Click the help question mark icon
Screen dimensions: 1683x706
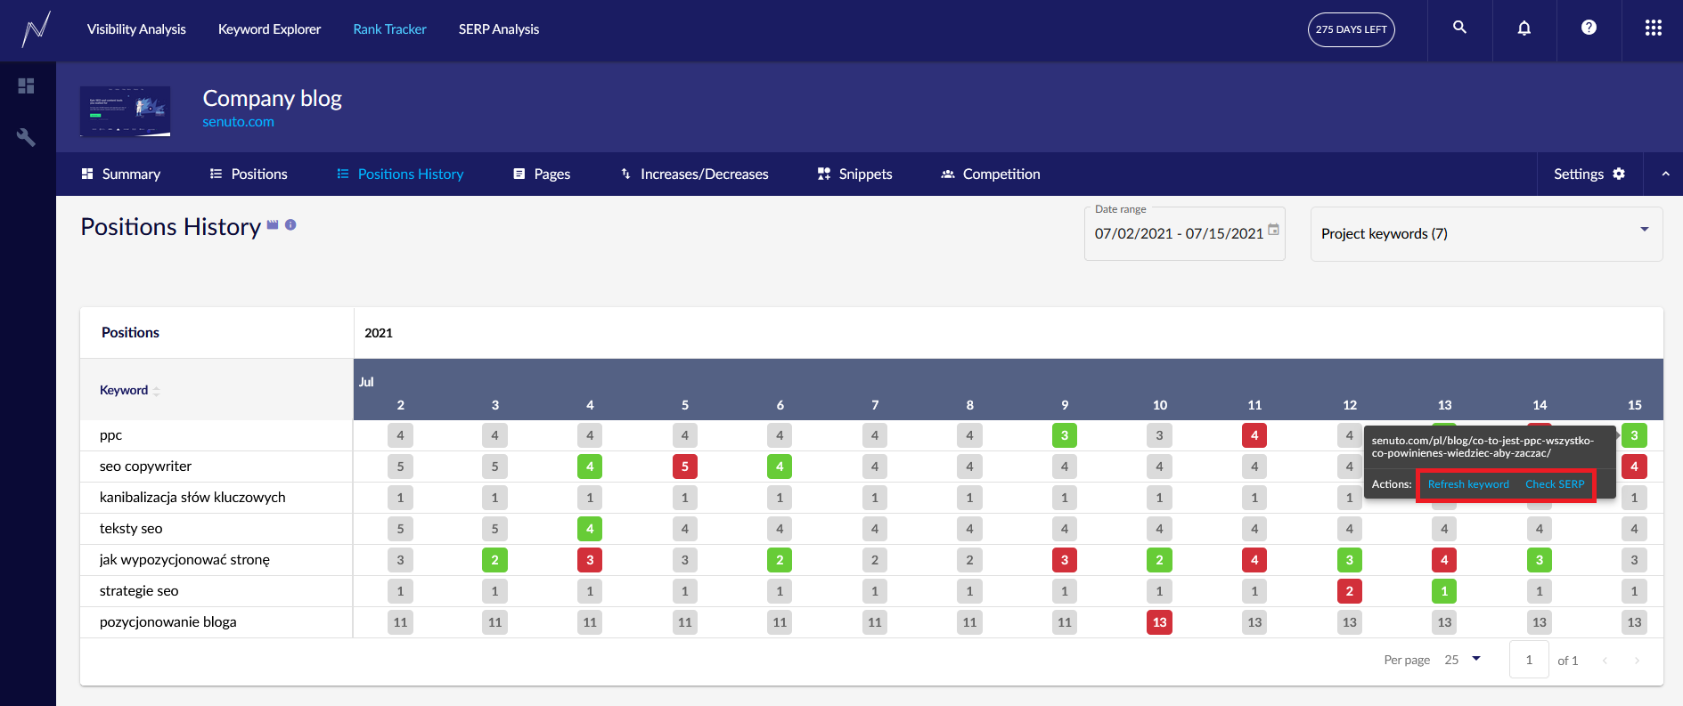[x=1589, y=28]
